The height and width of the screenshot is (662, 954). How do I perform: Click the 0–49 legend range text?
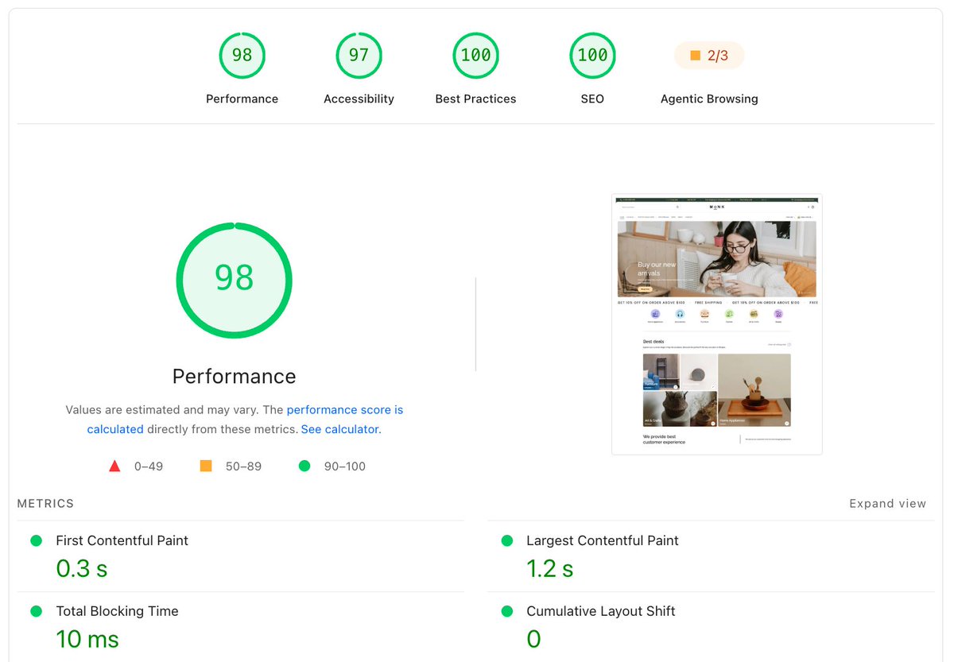(149, 466)
